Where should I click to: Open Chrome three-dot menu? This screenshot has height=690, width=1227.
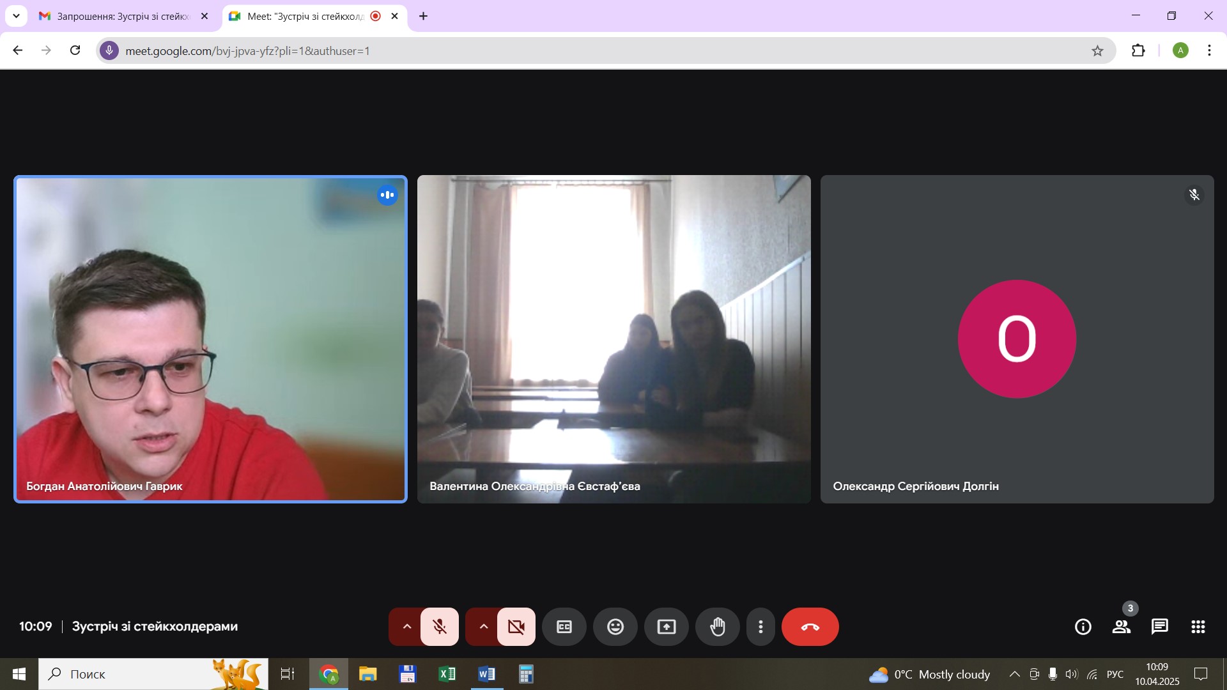tap(1209, 50)
